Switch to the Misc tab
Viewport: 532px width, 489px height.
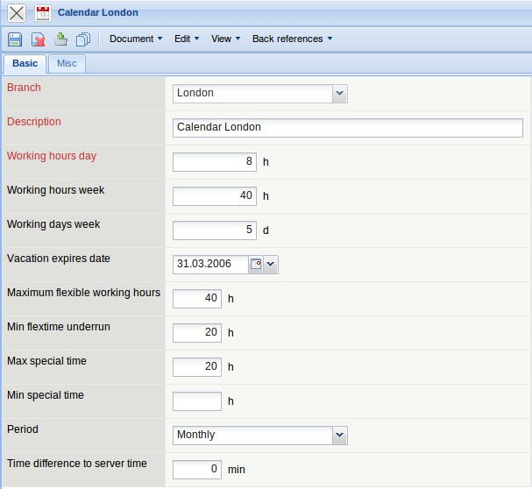coord(67,63)
